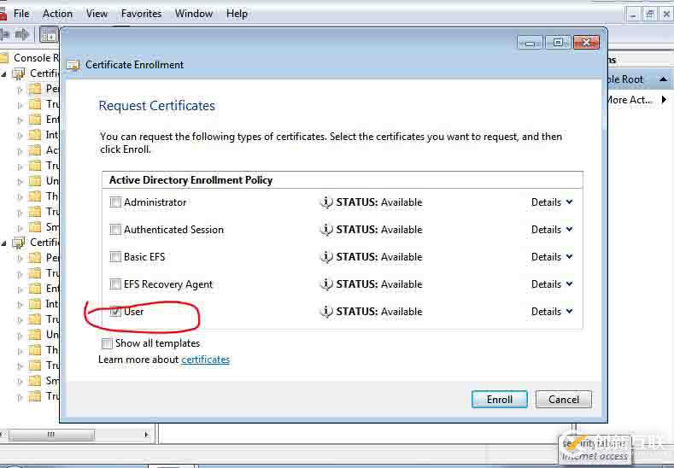
Task: Click the upper Certificates snap-in icon
Action: click(19, 73)
